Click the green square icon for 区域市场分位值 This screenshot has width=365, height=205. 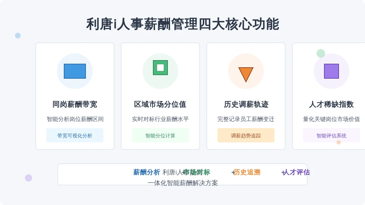pyautogui.click(x=160, y=68)
